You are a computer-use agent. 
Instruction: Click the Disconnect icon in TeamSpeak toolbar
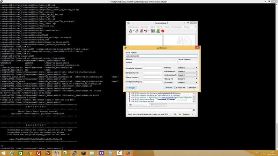pyautogui.click(x=137, y=31)
